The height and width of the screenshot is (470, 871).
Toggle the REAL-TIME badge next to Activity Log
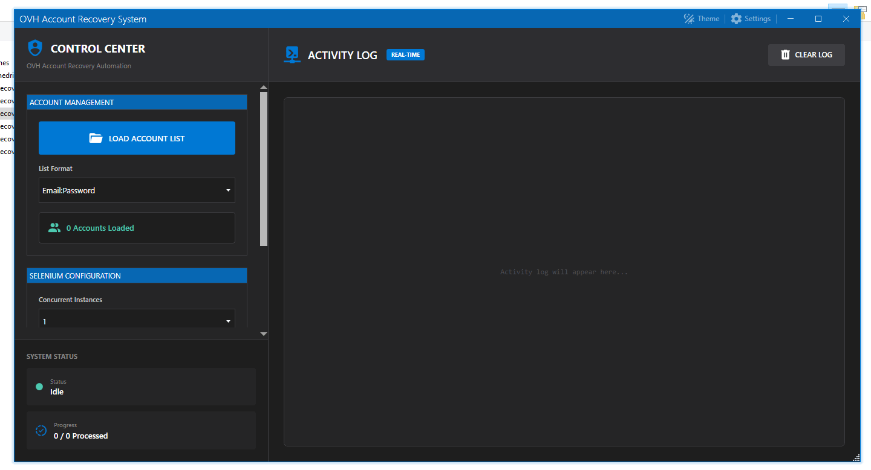pos(405,54)
